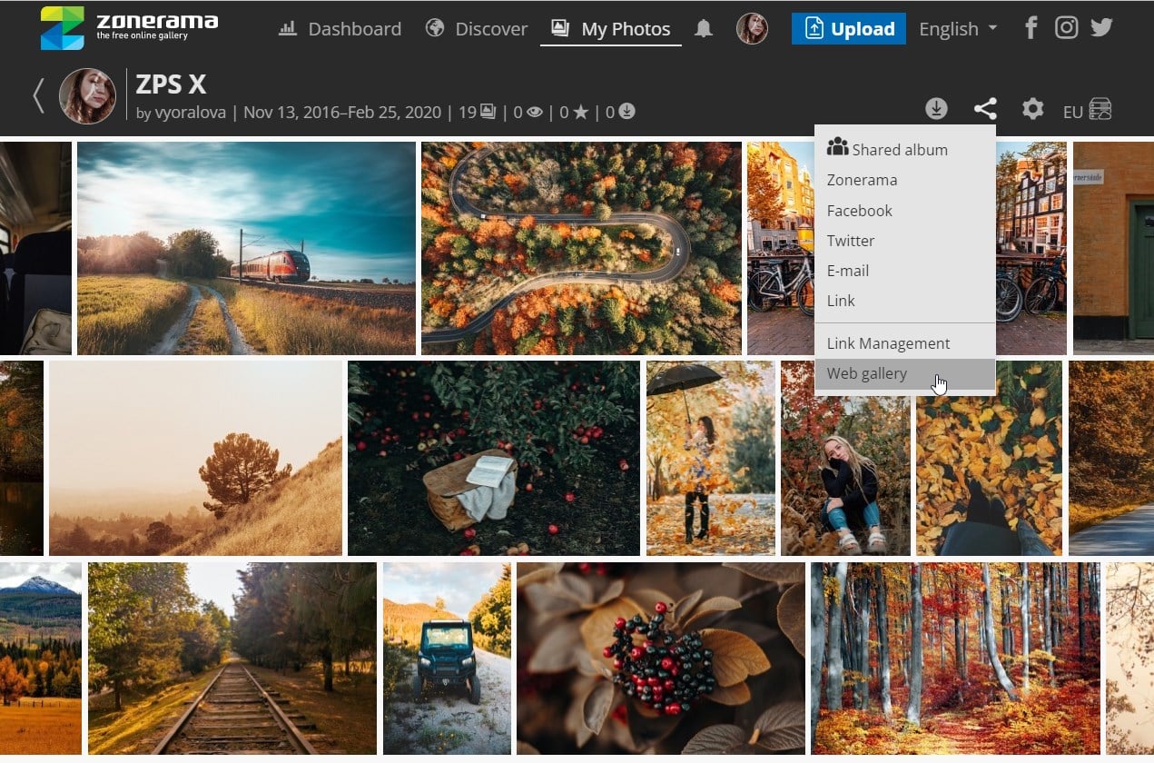Open the download album icon
The width and height of the screenshot is (1154, 763).
click(936, 109)
